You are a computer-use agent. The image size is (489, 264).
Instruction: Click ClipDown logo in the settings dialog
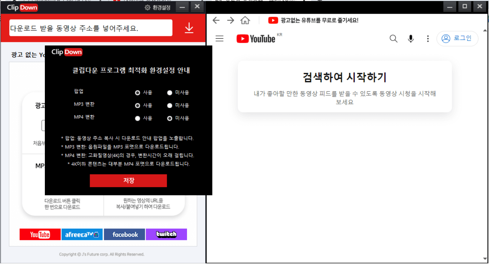tap(67, 52)
